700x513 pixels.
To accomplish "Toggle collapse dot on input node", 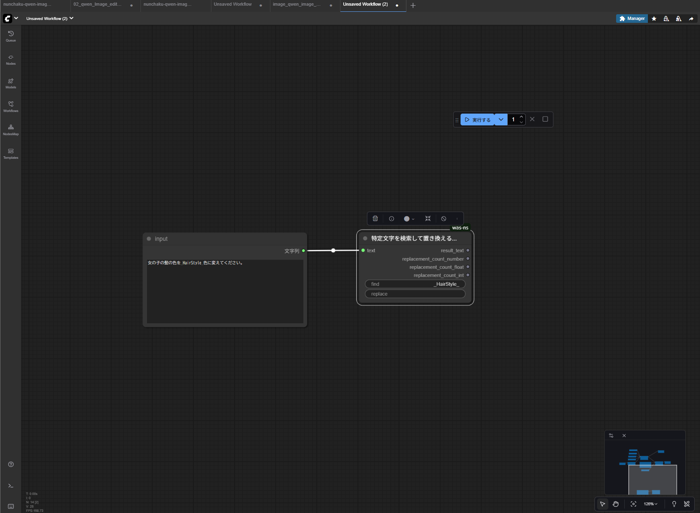I will point(149,239).
